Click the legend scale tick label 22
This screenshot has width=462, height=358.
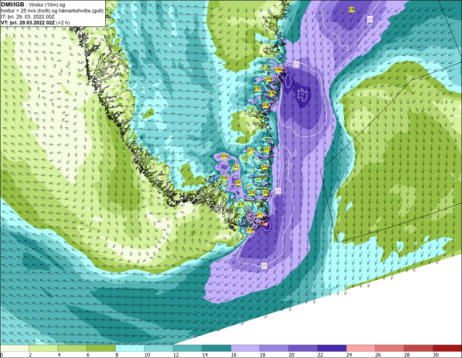[320, 355]
